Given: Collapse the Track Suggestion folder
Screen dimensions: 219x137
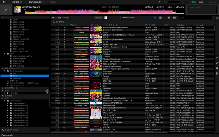Looking at the screenshot, I should point(5,71).
